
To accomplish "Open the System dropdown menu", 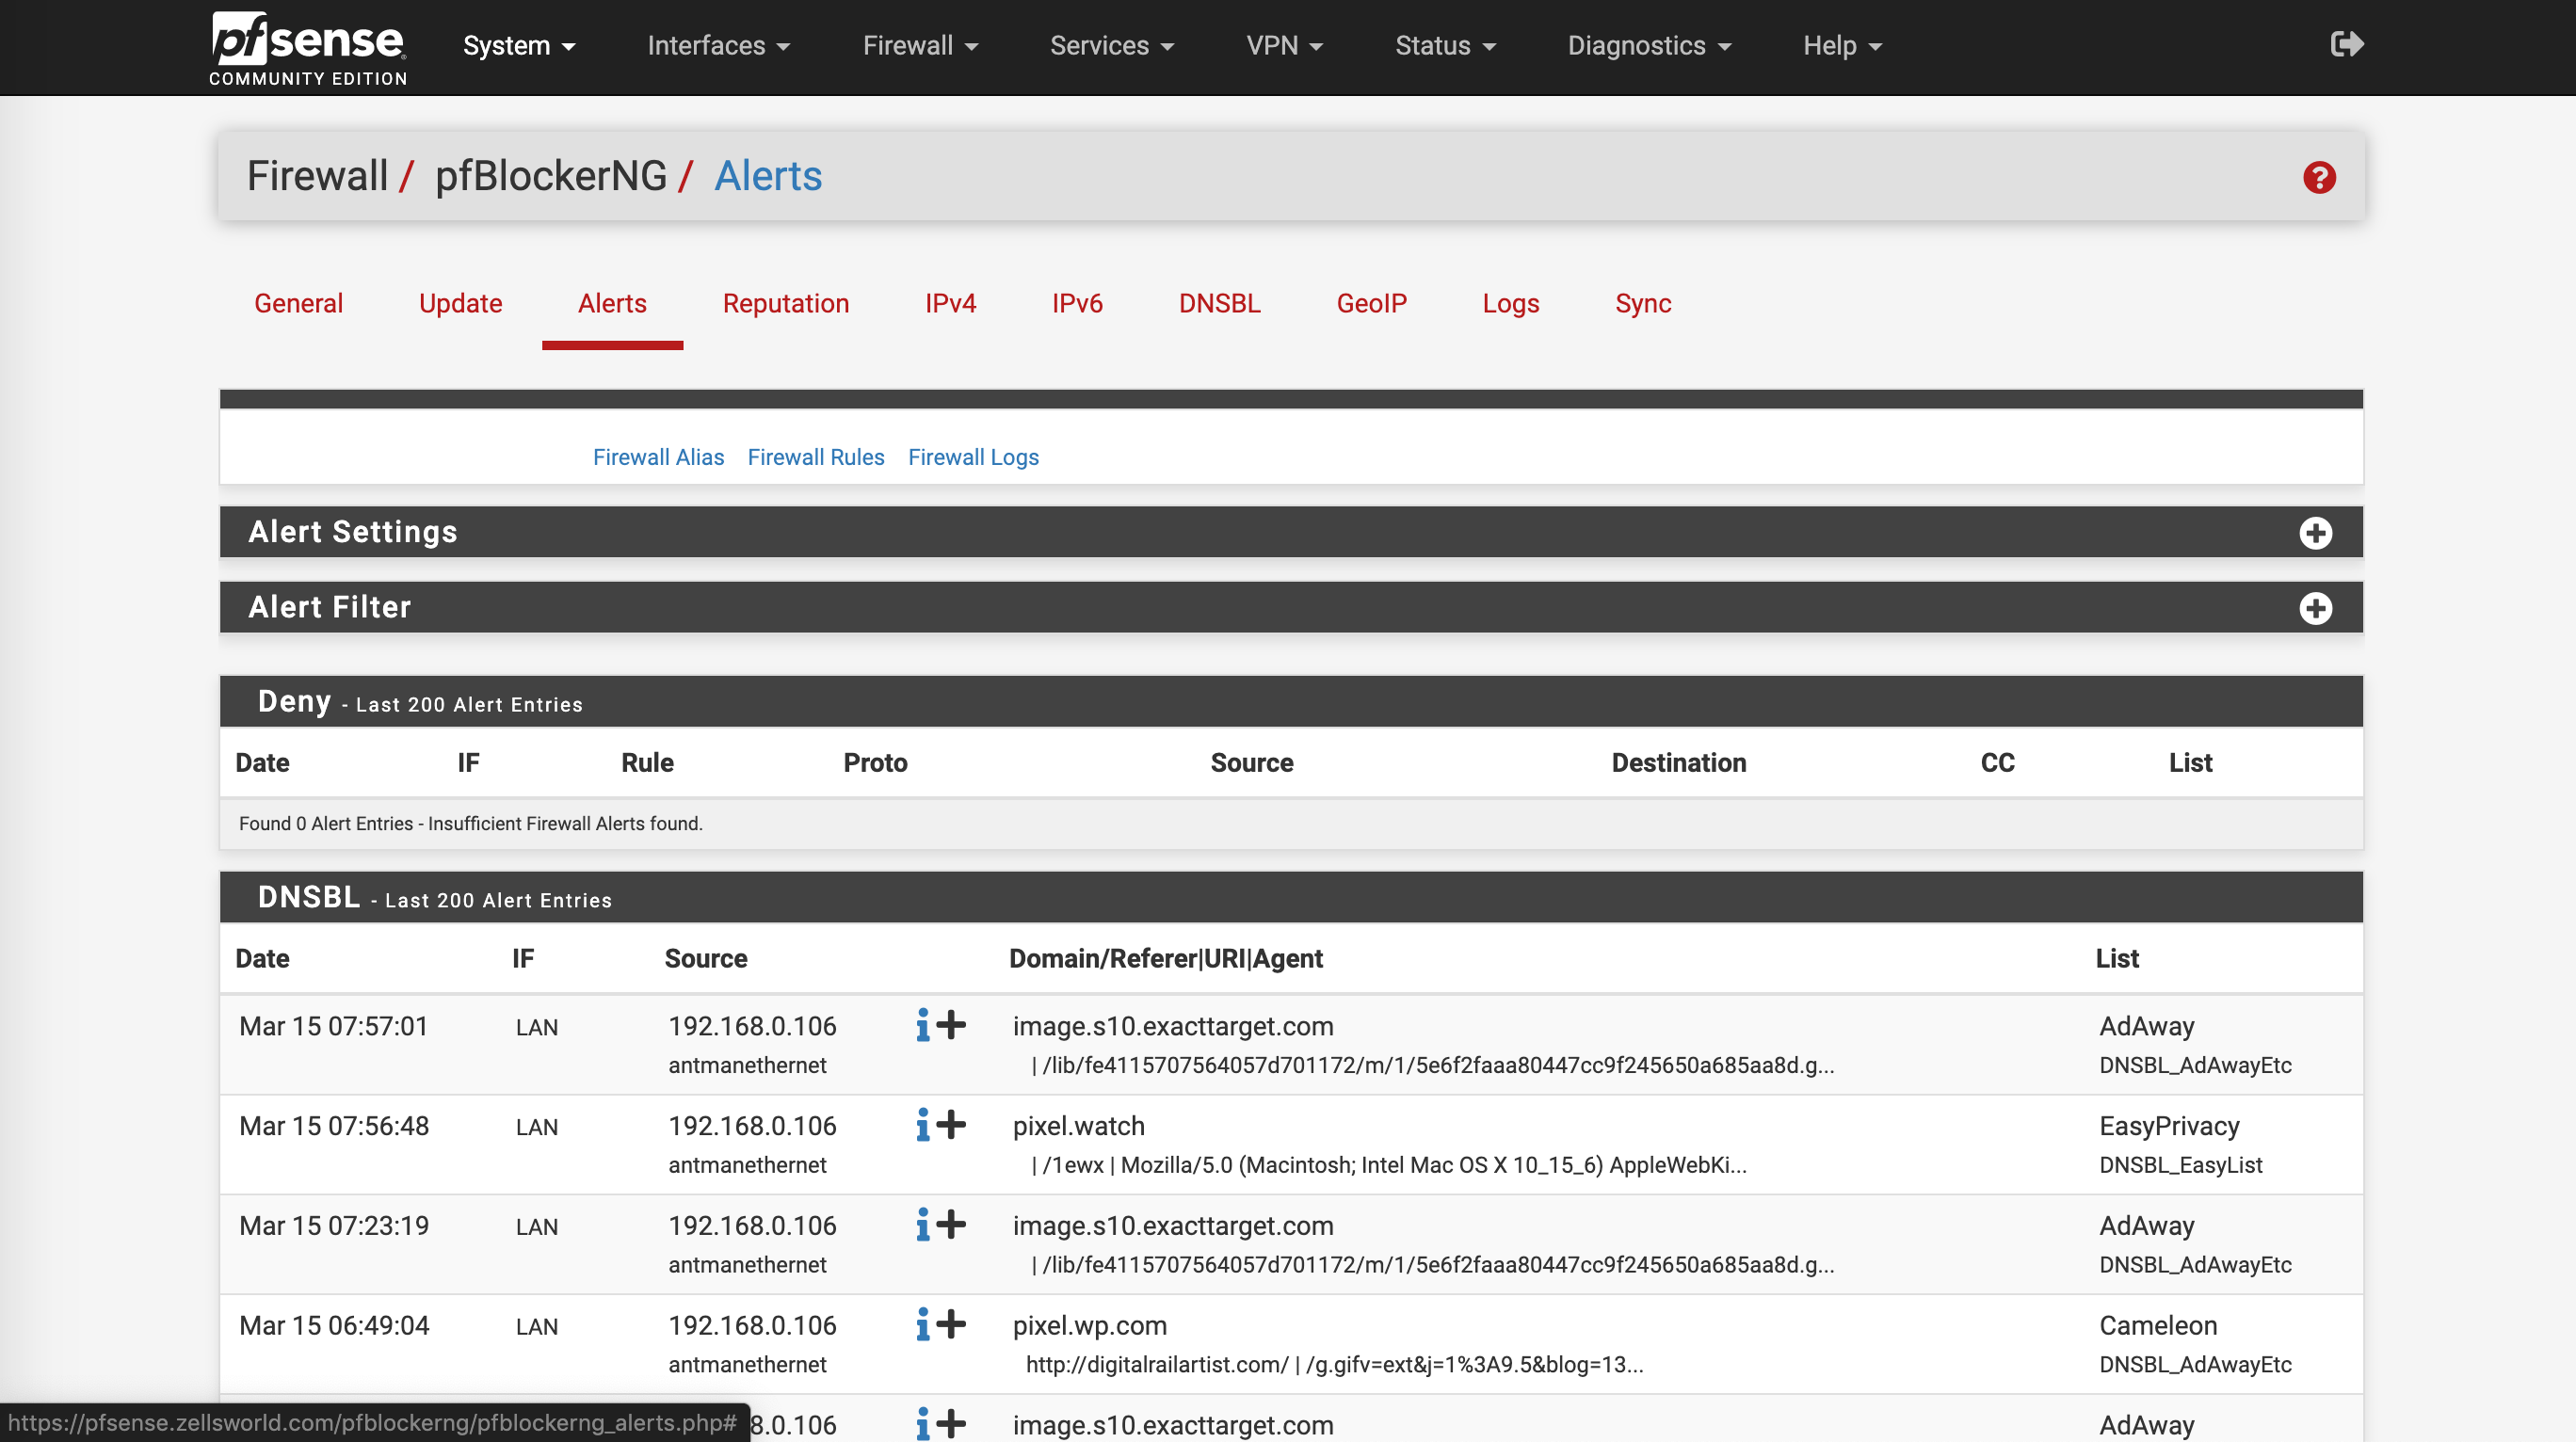I will [518, 46].
